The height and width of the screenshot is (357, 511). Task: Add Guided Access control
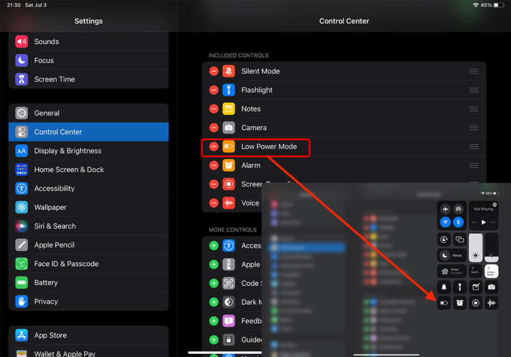[x=214, y=340]
